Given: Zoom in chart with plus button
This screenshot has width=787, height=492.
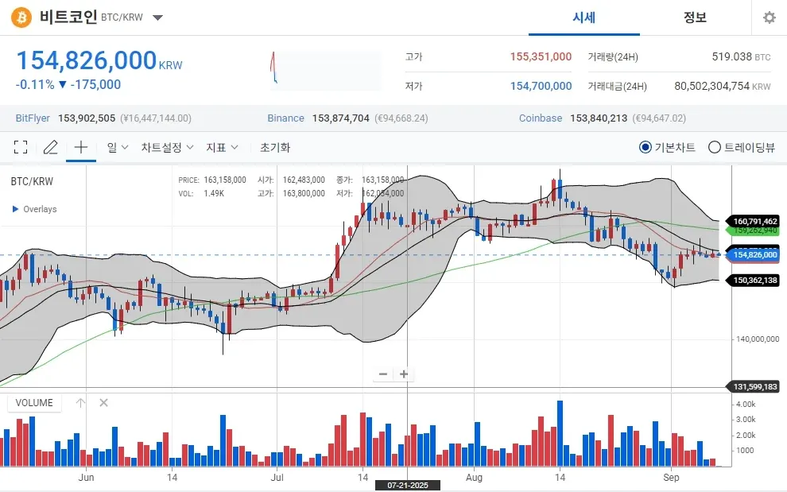Looking at the screenshot, I should (x=404, y=374).
